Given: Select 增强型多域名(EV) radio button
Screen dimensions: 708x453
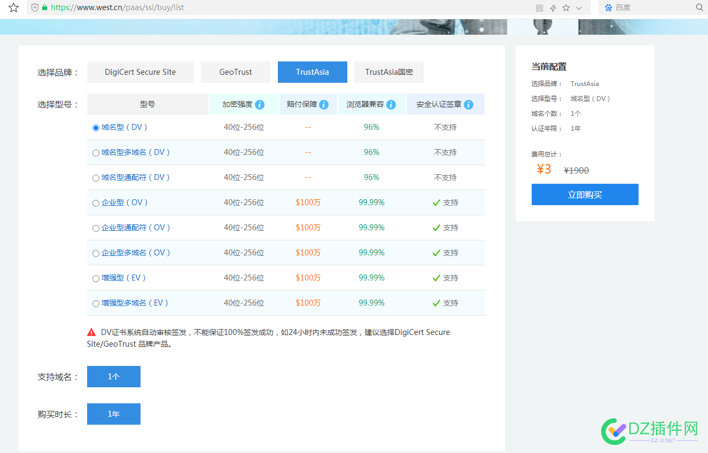Looking at the screenshot, I should coord(96,303).
